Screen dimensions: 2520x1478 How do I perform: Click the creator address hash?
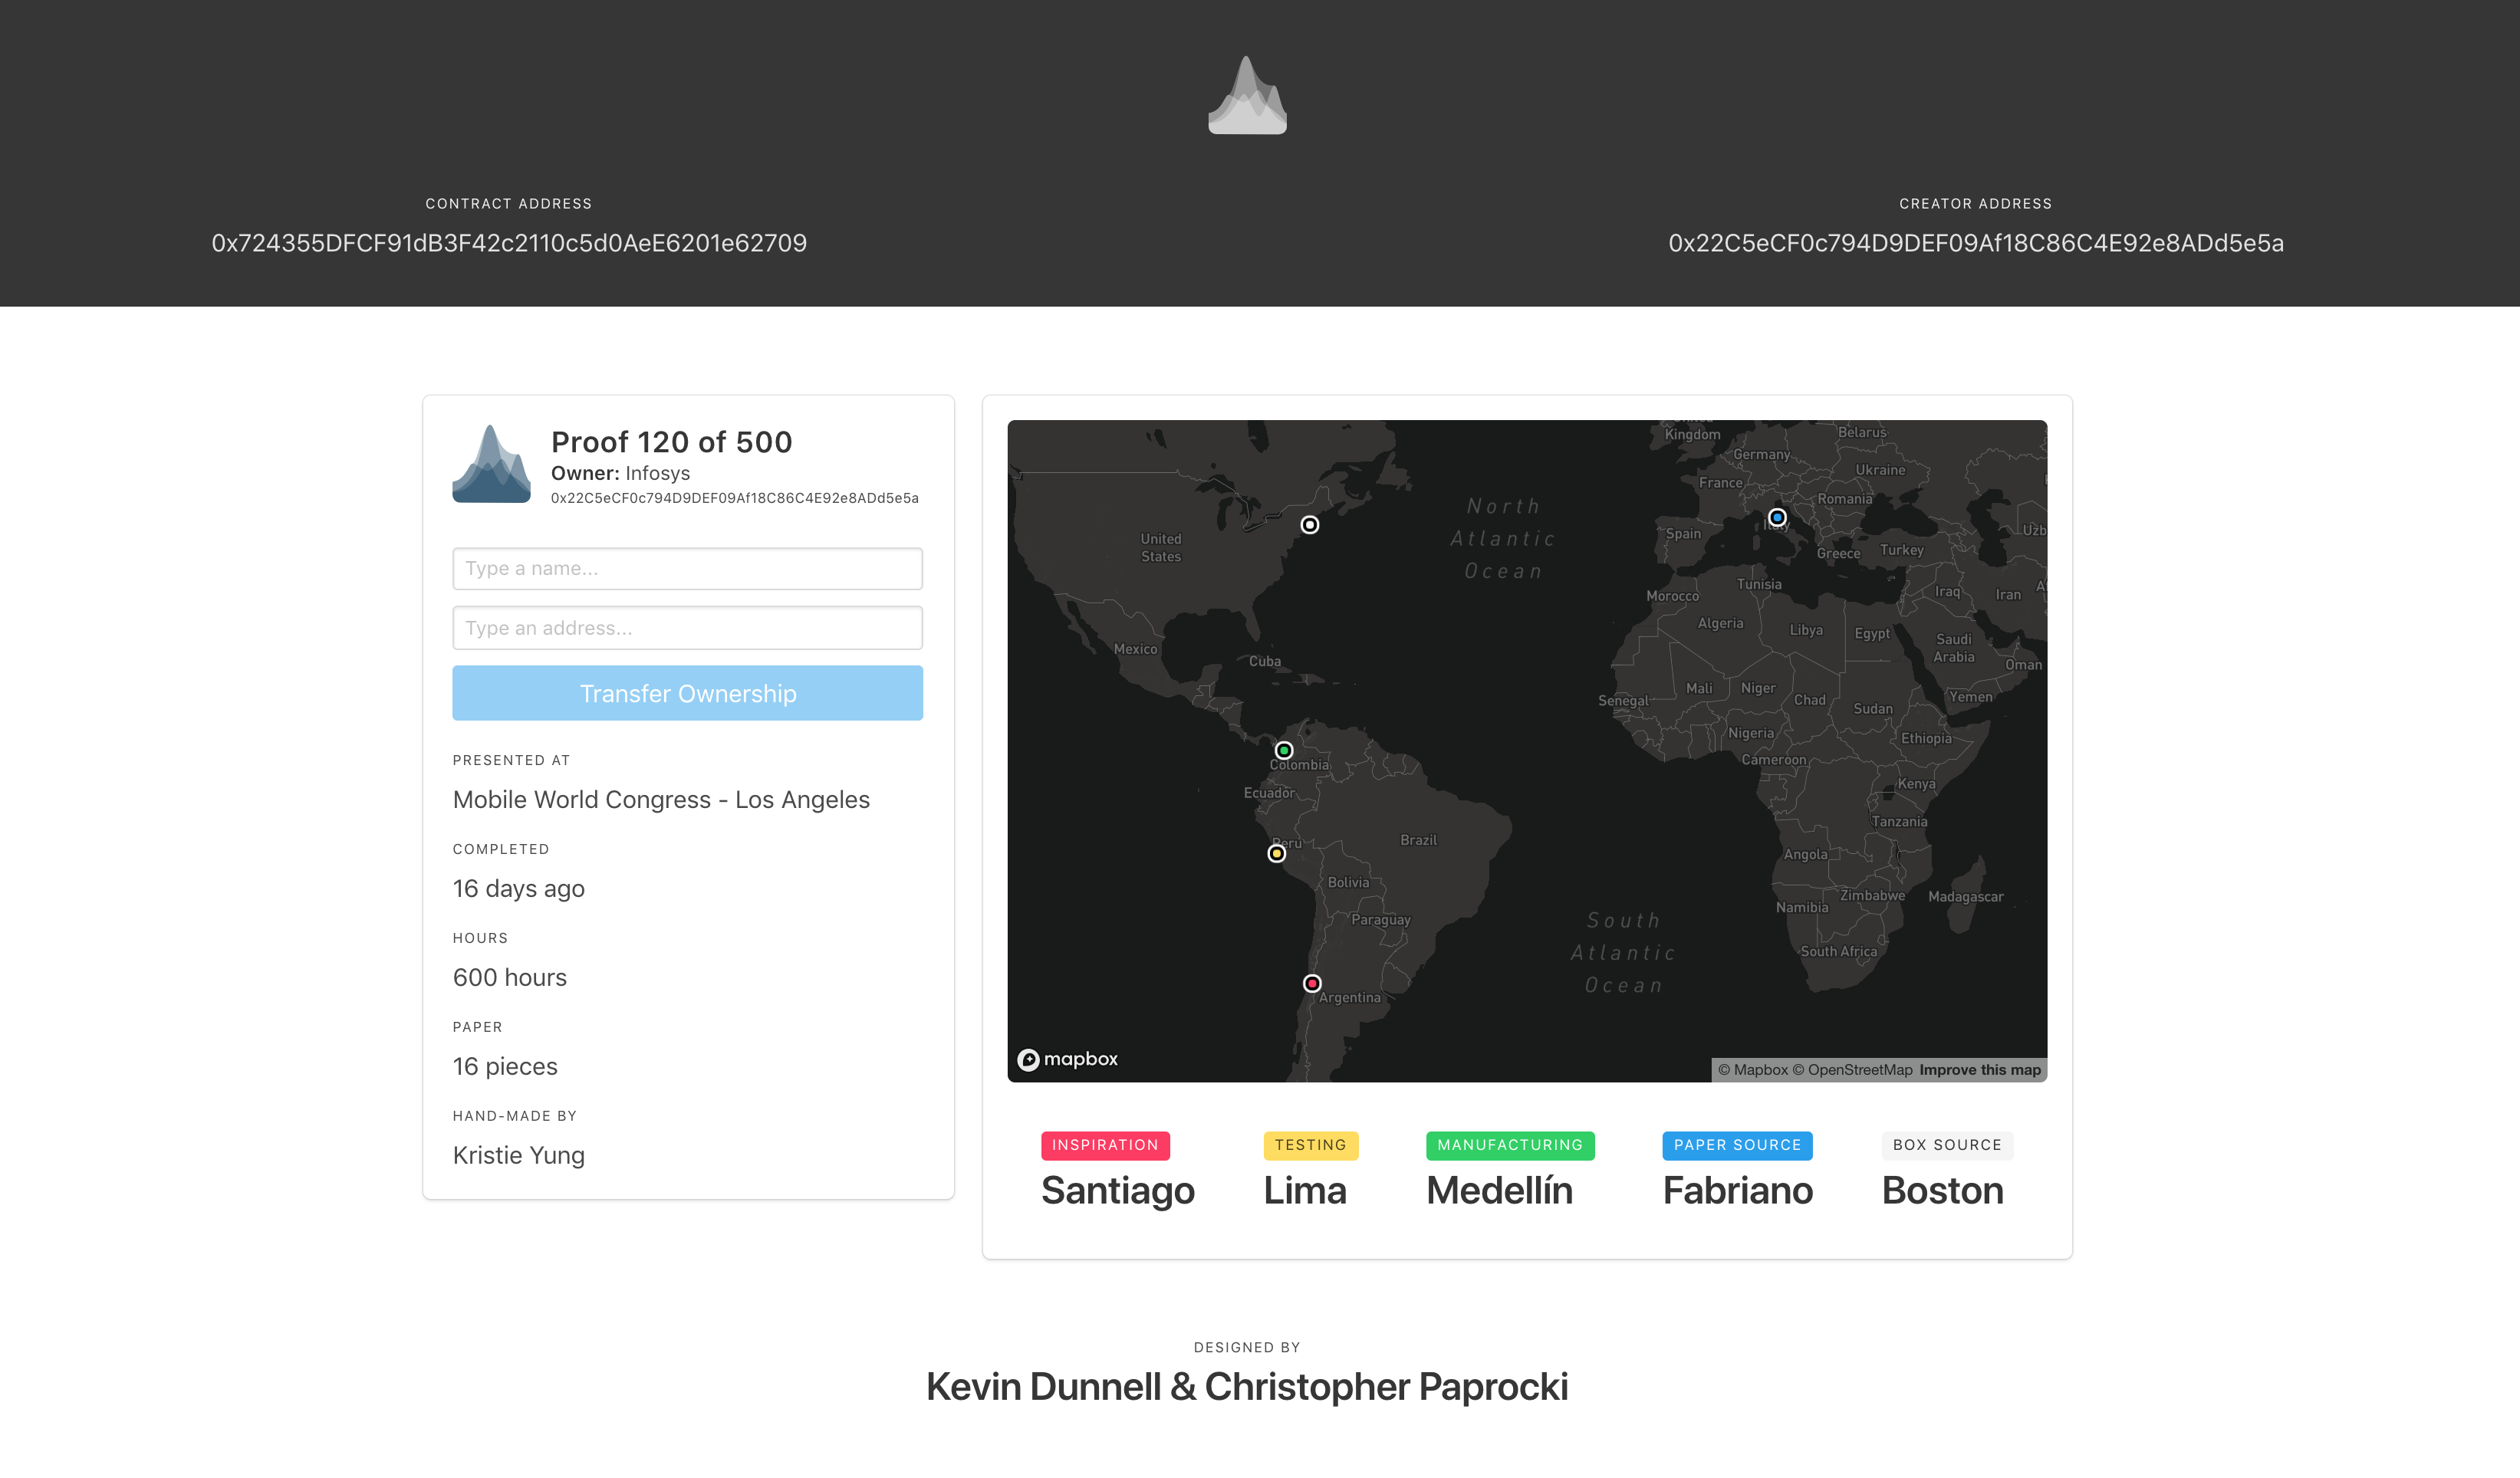(1975, 243)
